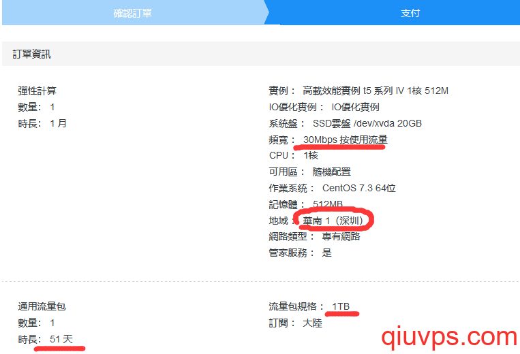Viewport: 520px width, 354px height.
Task: Click the 訂閱: 大陸 row
Action: tap(295, 323)
